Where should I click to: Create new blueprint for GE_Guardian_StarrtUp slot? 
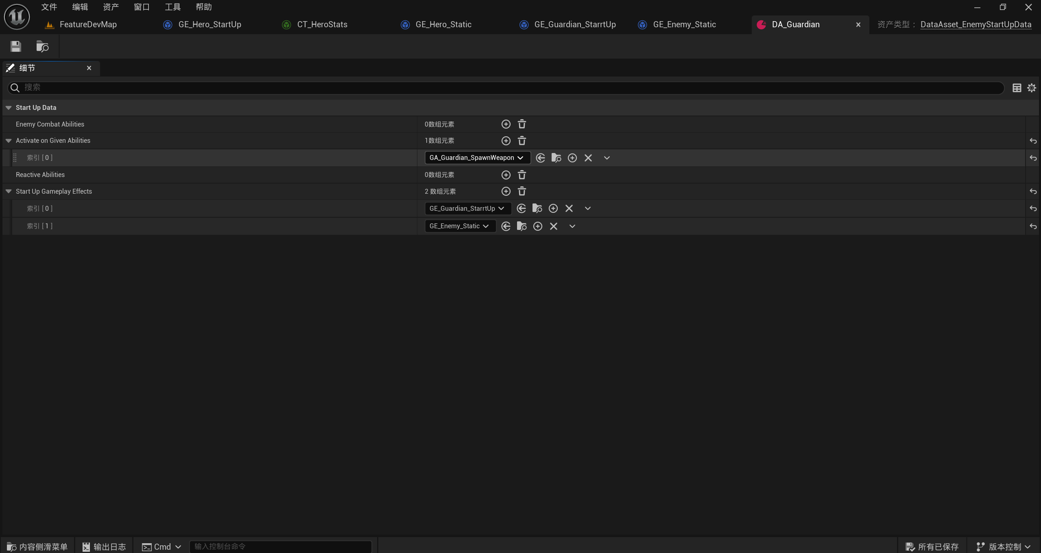553,209
